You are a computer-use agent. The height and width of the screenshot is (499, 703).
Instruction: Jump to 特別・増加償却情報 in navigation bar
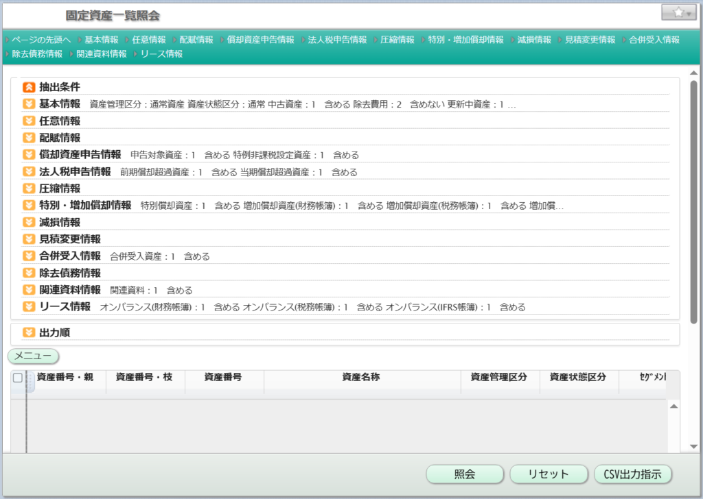pos(465,40)
